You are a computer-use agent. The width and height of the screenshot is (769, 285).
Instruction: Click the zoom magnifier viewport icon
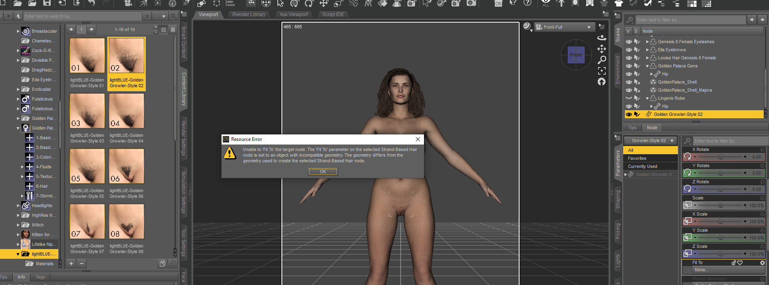click(602, 60)
